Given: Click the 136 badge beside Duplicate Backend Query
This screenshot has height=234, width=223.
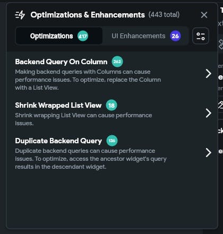Looking at the screenshot, I should click(112, 141).
